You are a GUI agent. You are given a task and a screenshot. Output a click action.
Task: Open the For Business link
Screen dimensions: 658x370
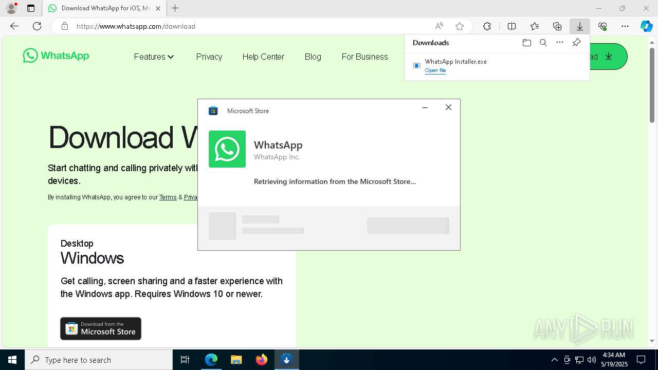[x=364, y=57]
